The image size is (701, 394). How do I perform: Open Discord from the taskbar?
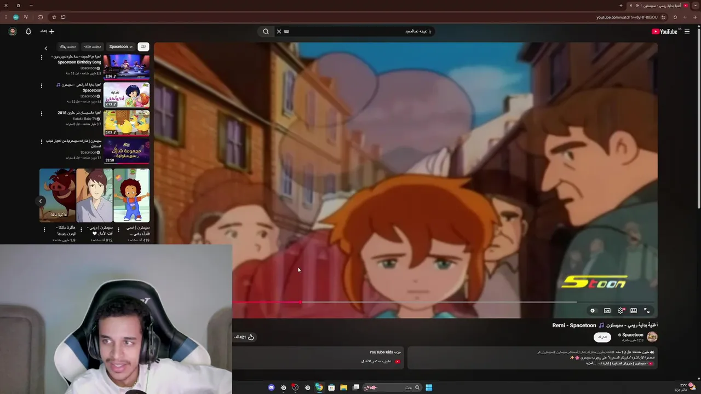click(271, 387)
